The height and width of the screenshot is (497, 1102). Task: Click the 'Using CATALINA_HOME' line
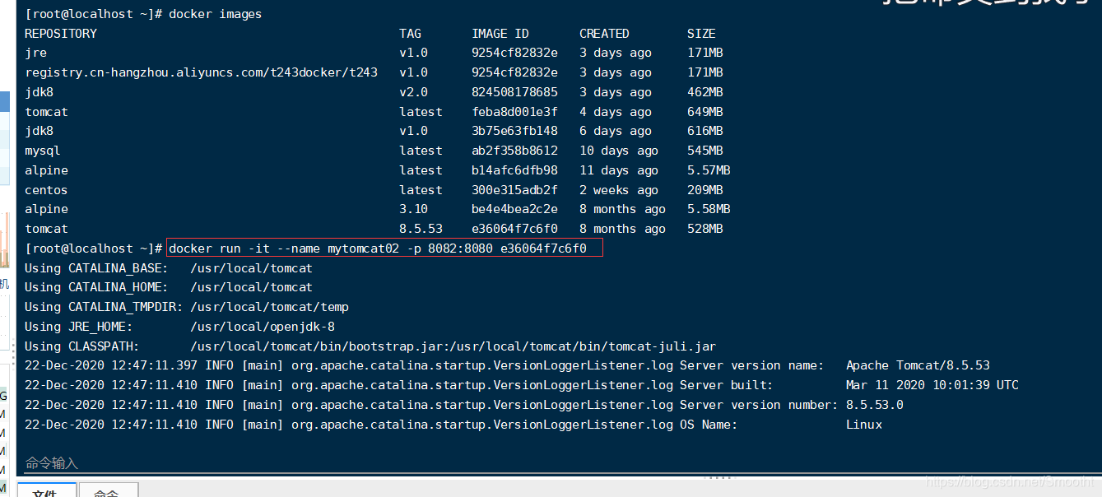(x=169, y=287)
